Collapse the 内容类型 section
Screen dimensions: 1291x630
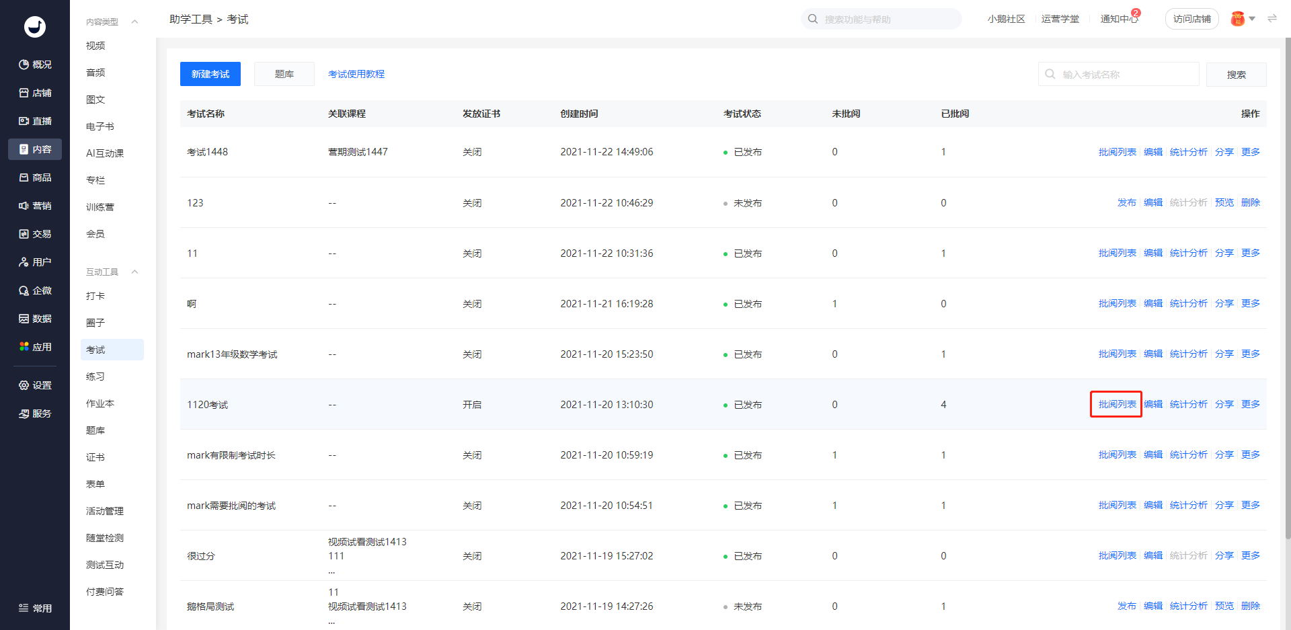pos(134,22)
